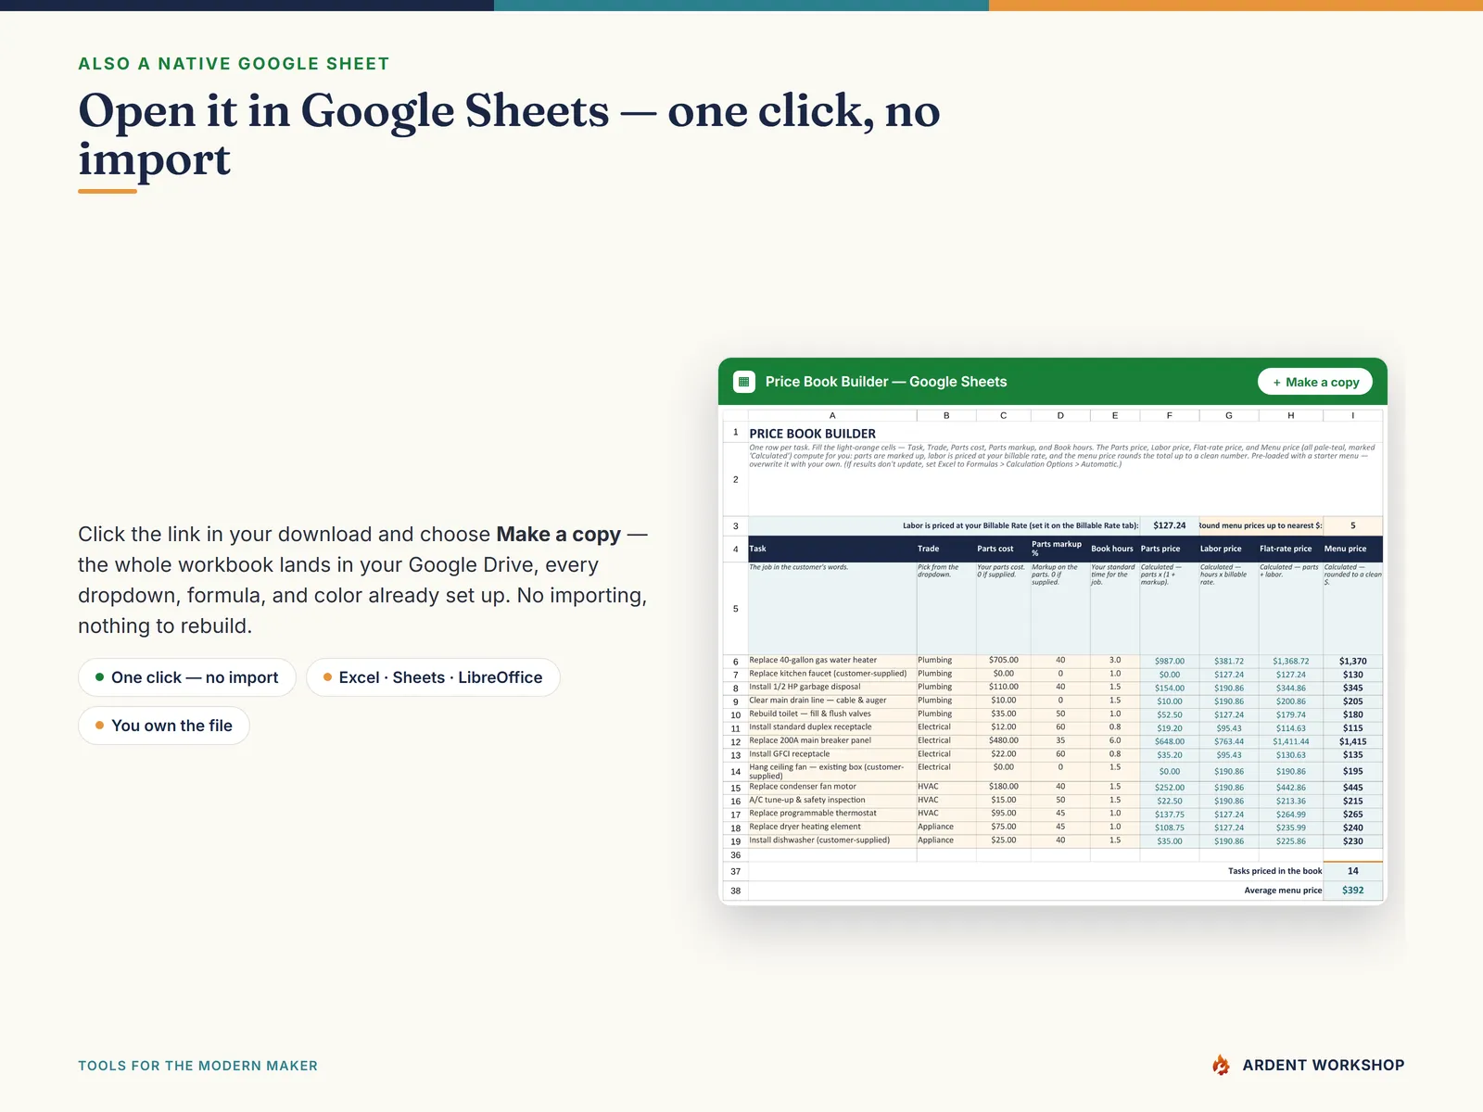
Task: Click 'Replace 40-gallon gas water heater' task cell
Action: 832,661
